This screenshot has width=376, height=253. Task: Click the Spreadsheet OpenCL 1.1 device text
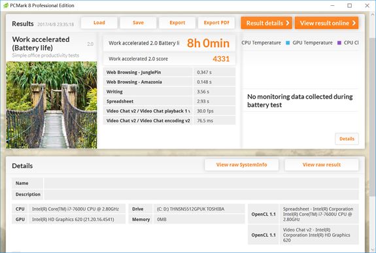pos(318,214)
